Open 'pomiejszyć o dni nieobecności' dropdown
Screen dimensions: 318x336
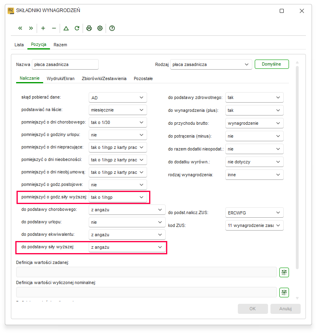[118, 160]
